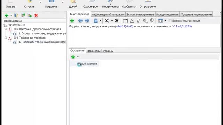223x125 pixels.
Task: Switch to the Оснащение tab
Action: pos(77,51)
